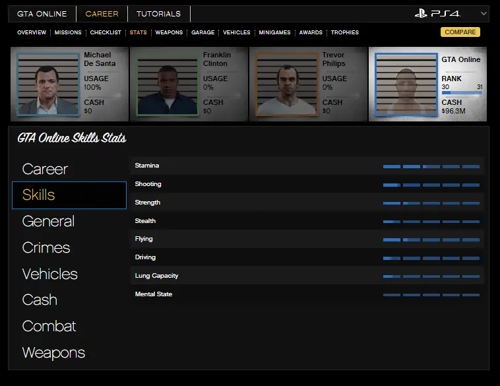
Task: Click the Mental State skill row
Action: 307,294
